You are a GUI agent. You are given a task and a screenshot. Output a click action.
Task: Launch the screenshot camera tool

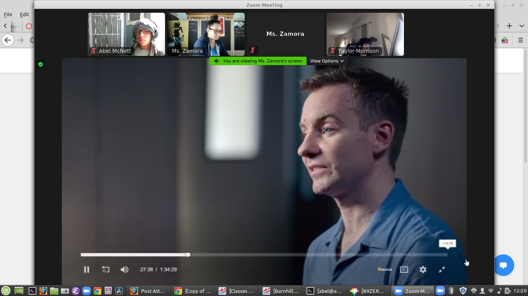(x=65, y=291)
